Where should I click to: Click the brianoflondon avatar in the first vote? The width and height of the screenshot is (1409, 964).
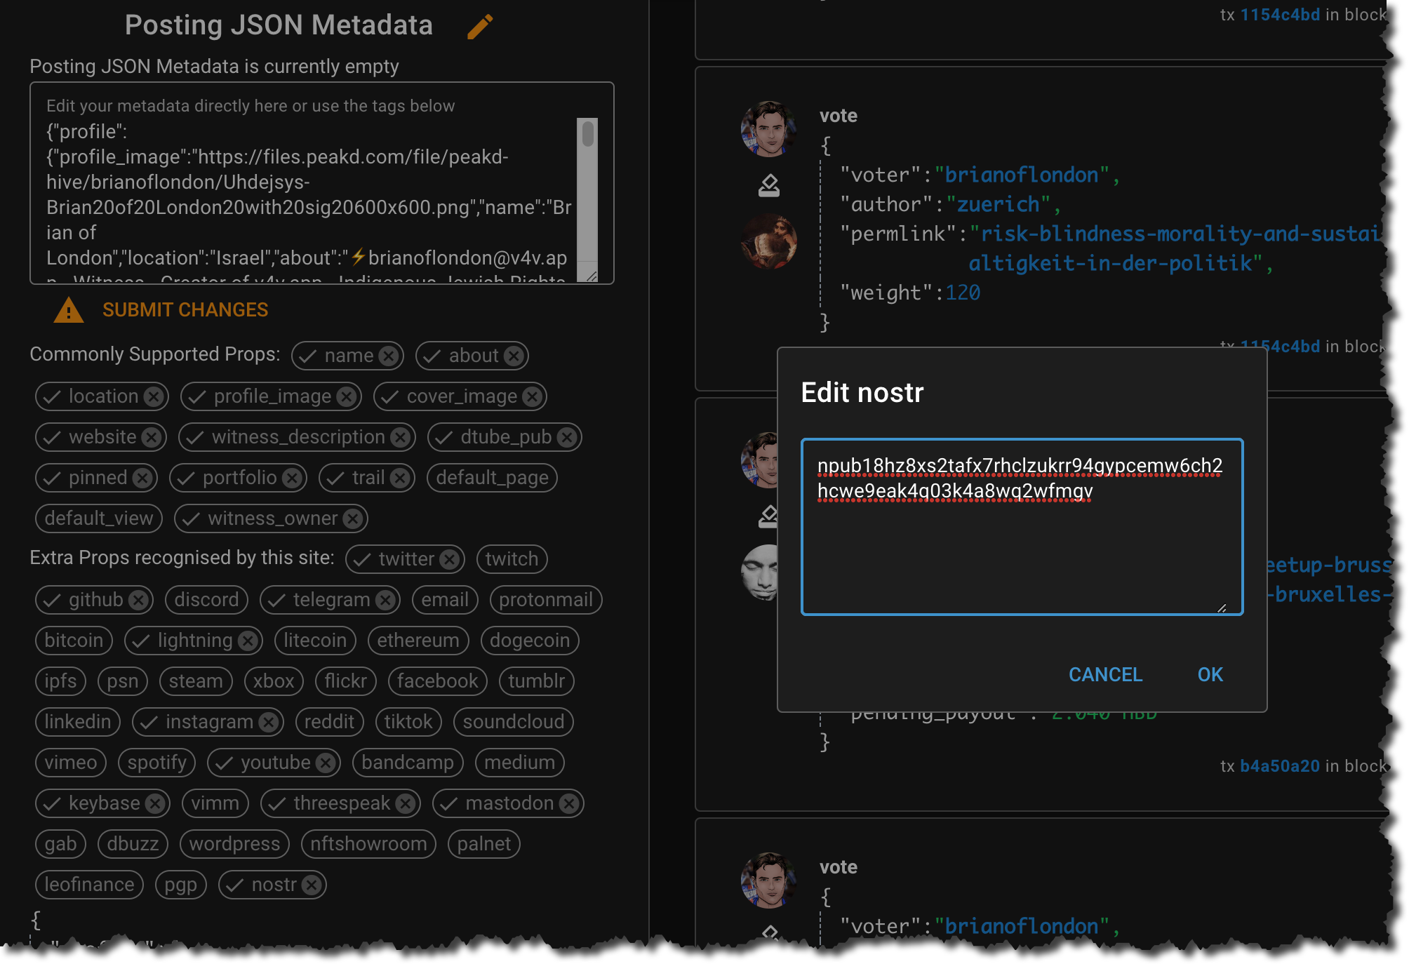(x=769, y=129)
